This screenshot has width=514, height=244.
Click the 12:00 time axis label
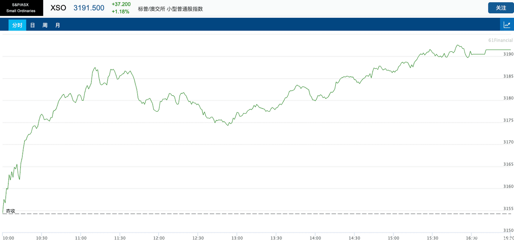(x=159, y=238)
